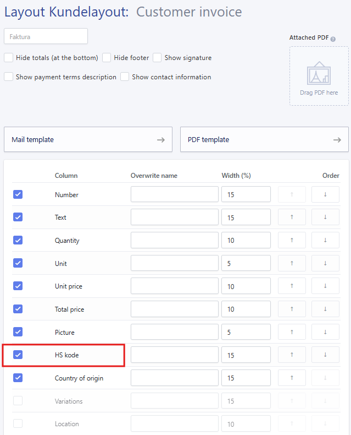
Task: Toggle the Show signature checkbox
Action: coord(158,58)
